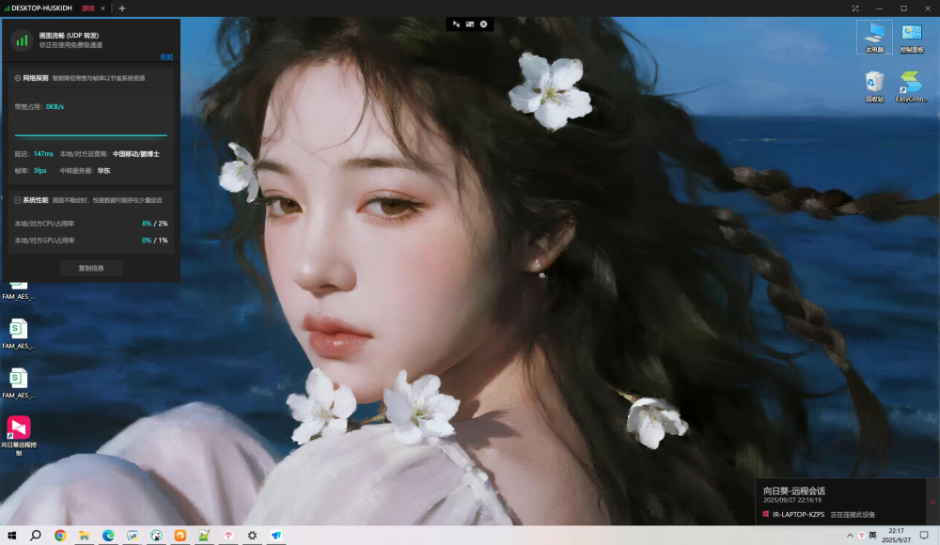Open the remote Windows Start menu
This screenshot has height=545, width=940.
[x=11, y=536]
